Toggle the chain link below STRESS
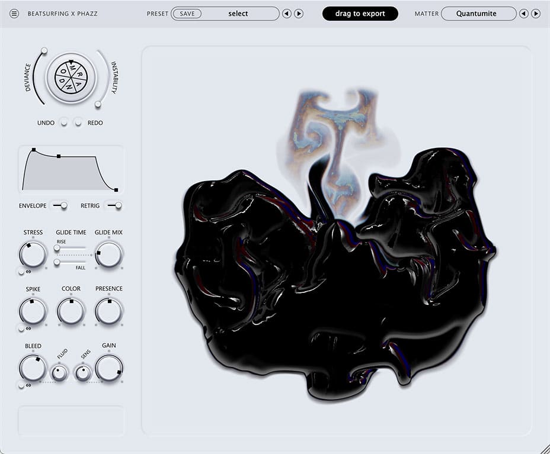The height and width of the screenshot is (454, 550). (24, 273)
